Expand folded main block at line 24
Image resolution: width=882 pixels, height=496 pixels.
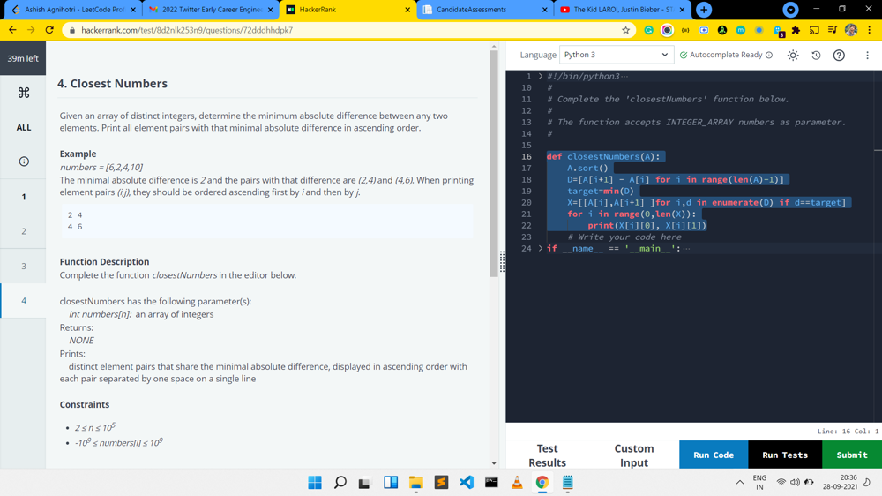(541, 248)
